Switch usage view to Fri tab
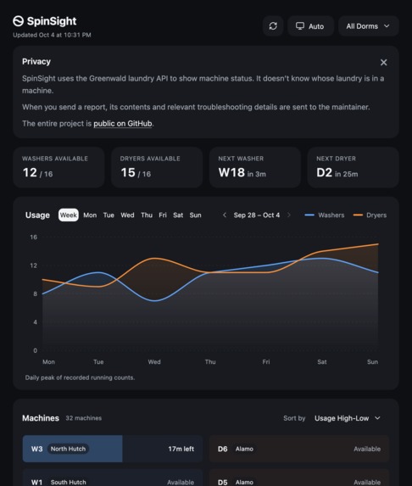The height and width of the screenshot is (486, 412). coord(163,215)
